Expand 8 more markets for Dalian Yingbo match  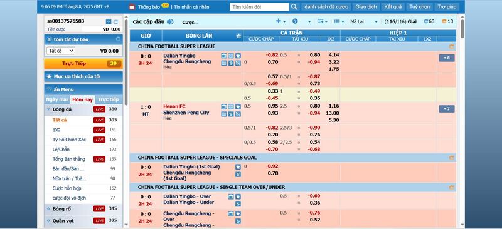coord(447,58)
